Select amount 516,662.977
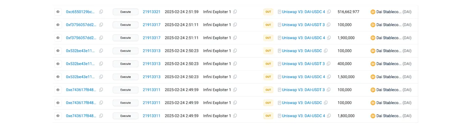 [x=348, y=12]
